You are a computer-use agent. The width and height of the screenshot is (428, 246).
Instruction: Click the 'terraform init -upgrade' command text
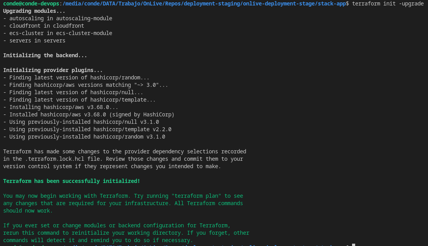pyautogui.click(x=387, y=4)
